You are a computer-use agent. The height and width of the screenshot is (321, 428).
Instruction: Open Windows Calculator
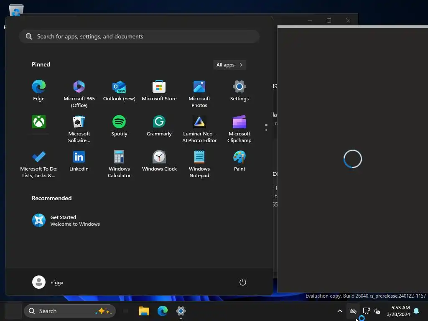pyautogui.click(x=119, y=164)
